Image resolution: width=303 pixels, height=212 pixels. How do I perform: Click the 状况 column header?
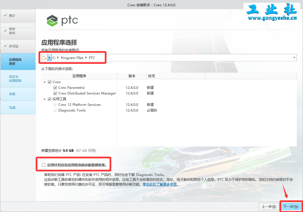[176, 76]
